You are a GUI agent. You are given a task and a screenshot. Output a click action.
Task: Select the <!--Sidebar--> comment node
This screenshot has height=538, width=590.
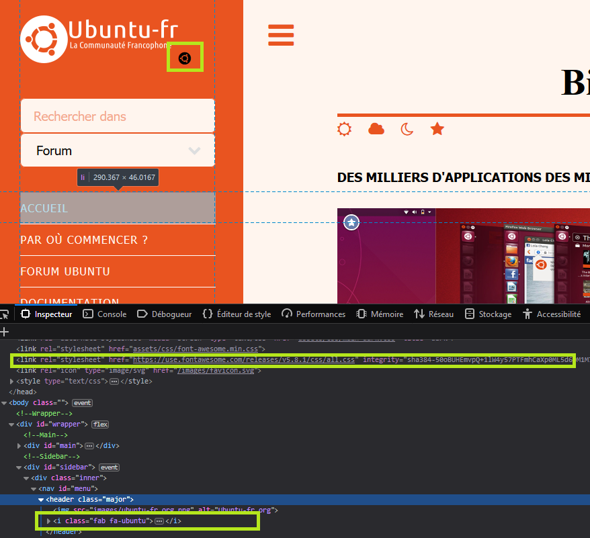(52, 456)
